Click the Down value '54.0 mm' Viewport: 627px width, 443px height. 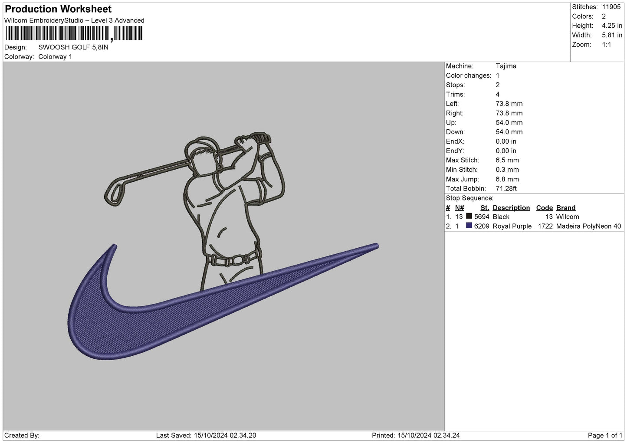pyautogui.click(x=509, y=132)
